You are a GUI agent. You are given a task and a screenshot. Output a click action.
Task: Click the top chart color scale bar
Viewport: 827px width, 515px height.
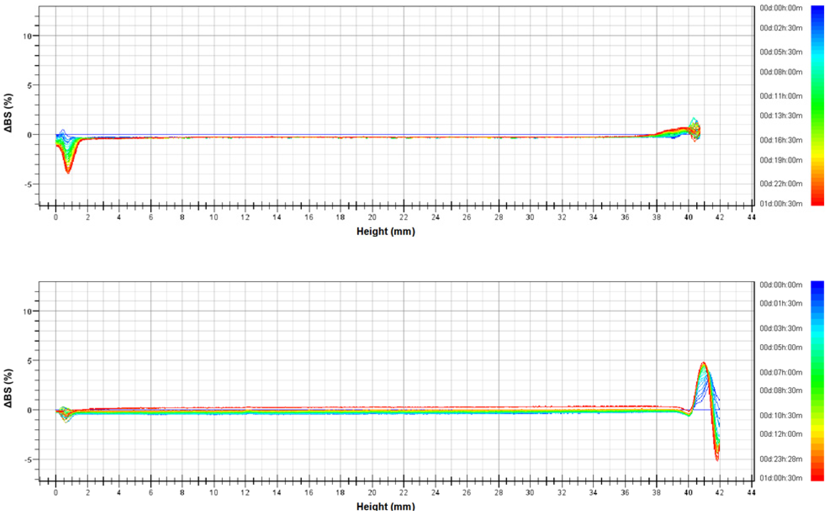[817, 106]
